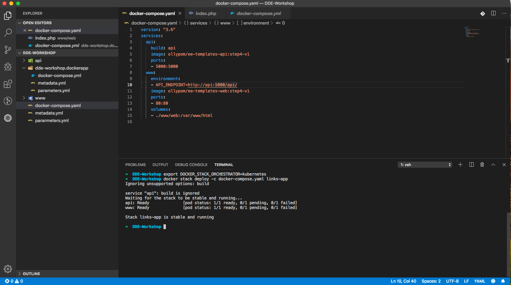
Task: Change language mode via YAML status item
Action: [x=480, y=281]
